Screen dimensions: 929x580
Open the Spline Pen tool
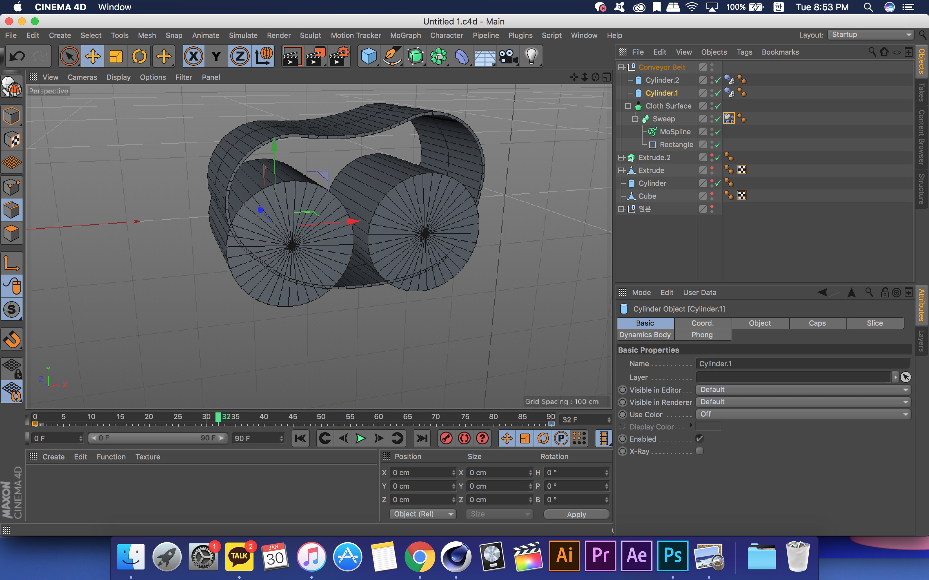click(392, 56)
